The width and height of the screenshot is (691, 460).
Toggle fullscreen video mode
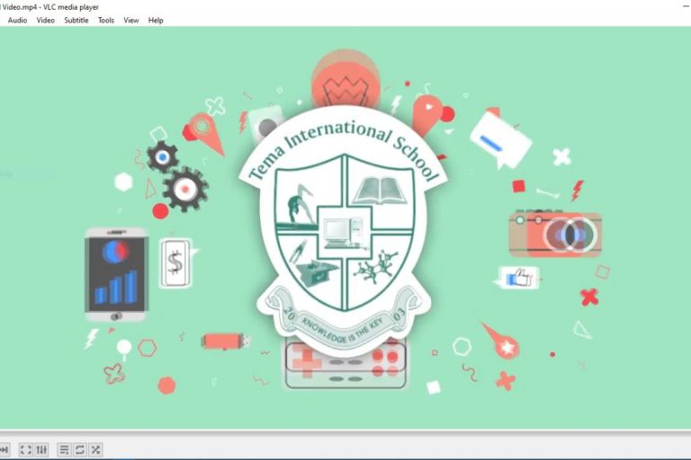click(25, 449)
